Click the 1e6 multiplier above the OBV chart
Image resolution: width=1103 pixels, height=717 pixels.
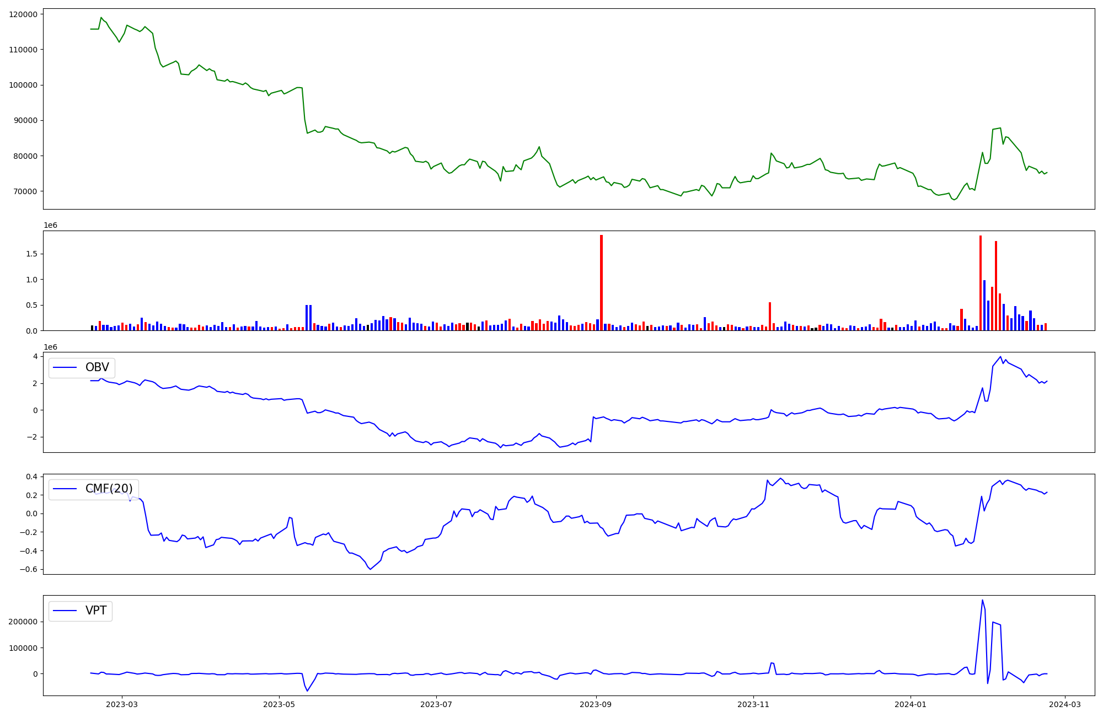click(x=50, y=347)
